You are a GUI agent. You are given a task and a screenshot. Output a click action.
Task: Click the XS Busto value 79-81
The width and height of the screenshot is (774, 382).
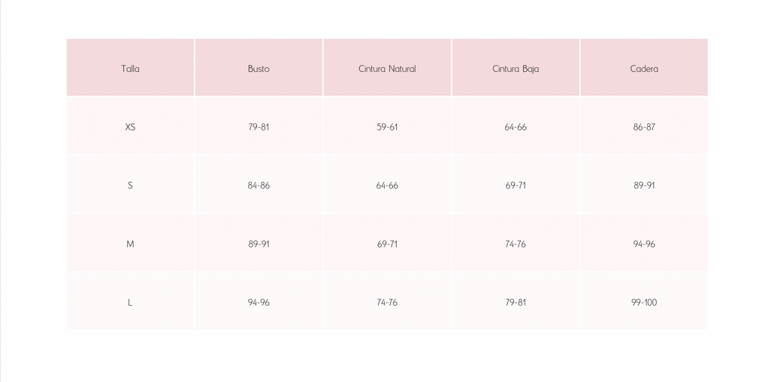click(259, 127)
